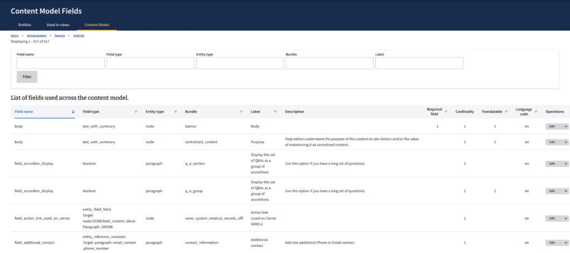The height and width of the screenshot is (253, 570).
Task: Click the sort icon beside Language code header
Action: [536, 112]
